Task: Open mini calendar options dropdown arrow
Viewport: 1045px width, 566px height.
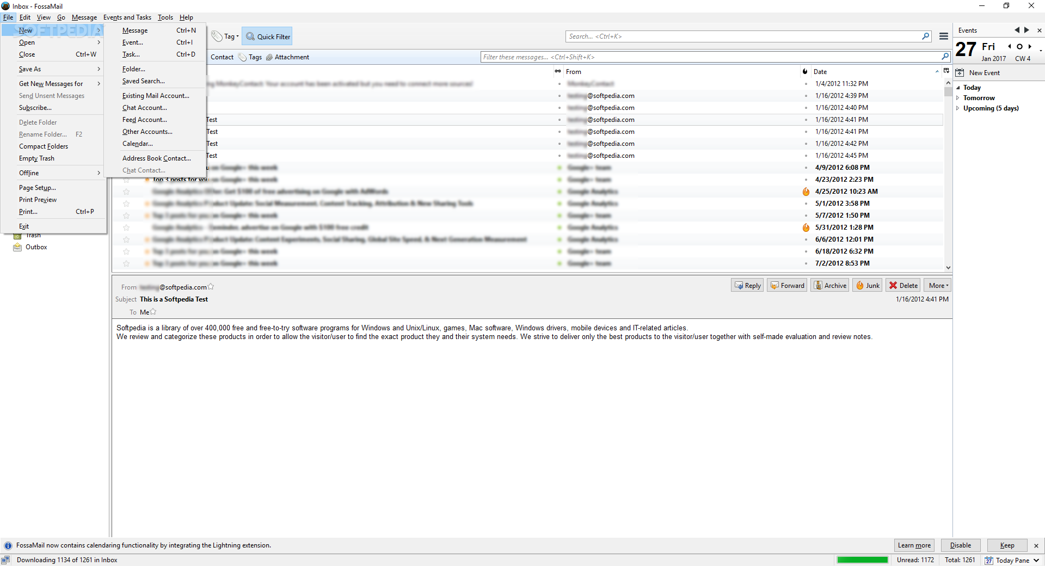Action: (x=1041, y=51)
